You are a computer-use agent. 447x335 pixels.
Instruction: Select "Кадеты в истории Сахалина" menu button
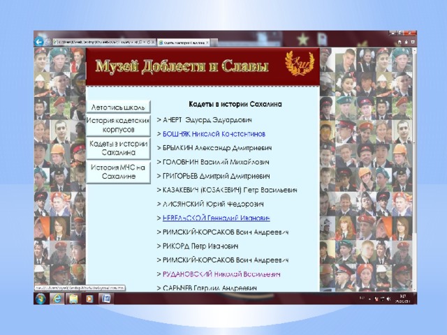pos(119,147)
